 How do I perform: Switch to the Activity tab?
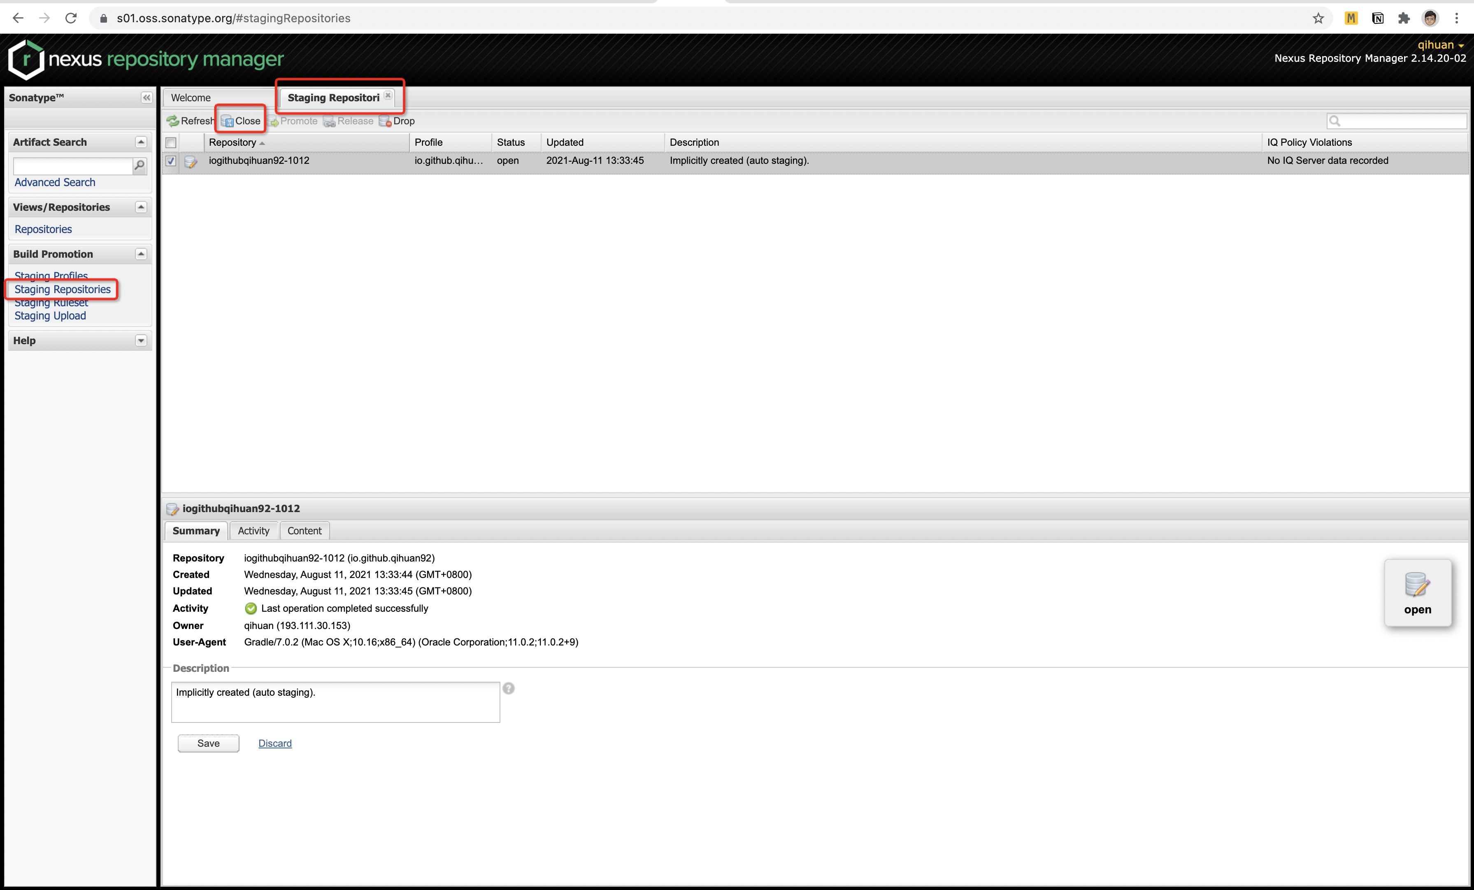[x=253, y=531]
